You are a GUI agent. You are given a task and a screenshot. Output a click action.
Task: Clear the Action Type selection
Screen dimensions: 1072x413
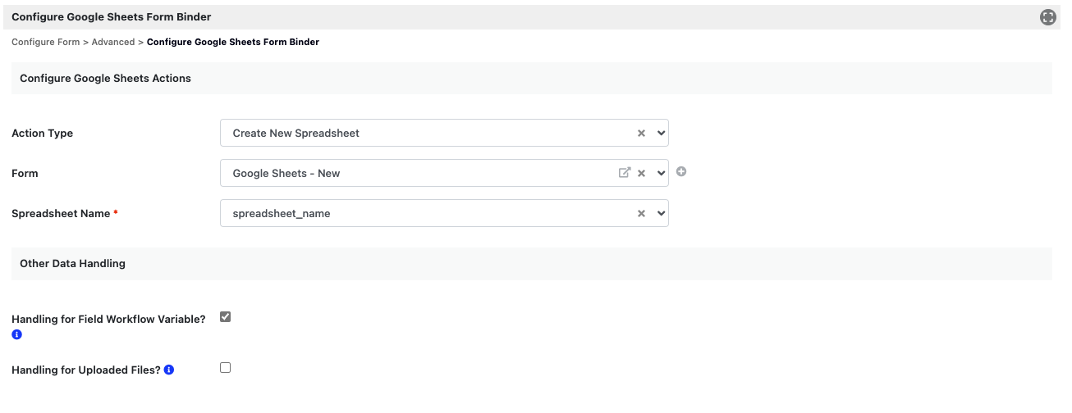(642, 134)
